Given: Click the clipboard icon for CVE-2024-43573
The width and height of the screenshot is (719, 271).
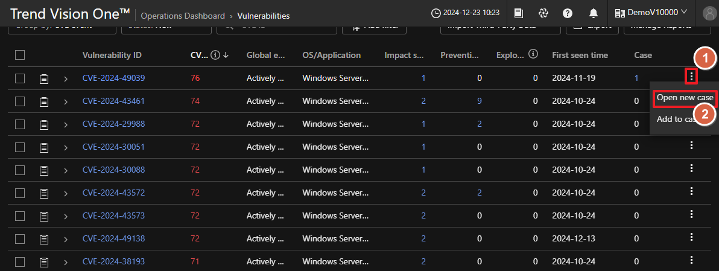Looking at the screenshot, I should (x=44, y=216).
